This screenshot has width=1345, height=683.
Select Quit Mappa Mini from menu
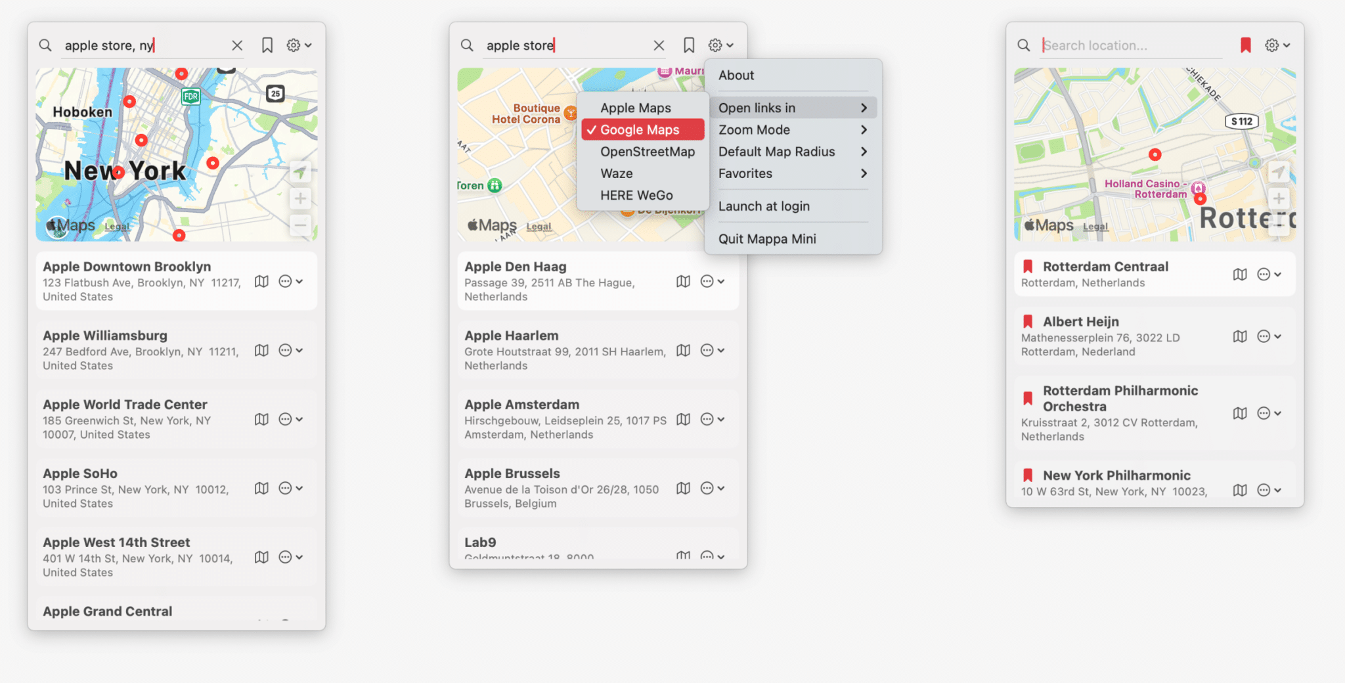point(766,239)
